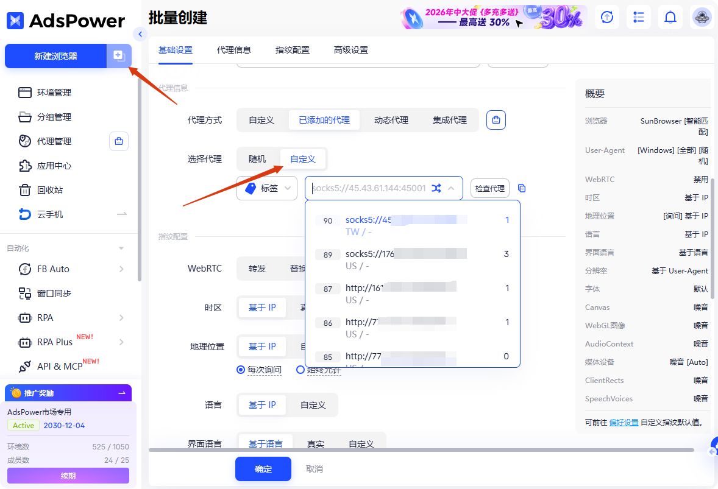Screen dimensions: 718x489
Task: Open 环境管理 in the sidebar
Action: 54,93
